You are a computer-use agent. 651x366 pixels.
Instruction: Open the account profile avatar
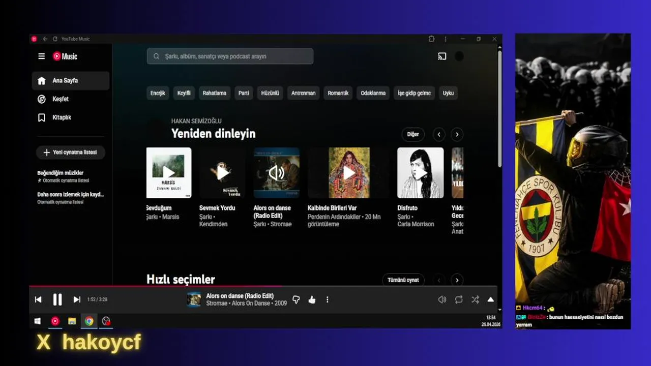click(x=459, y=56)
